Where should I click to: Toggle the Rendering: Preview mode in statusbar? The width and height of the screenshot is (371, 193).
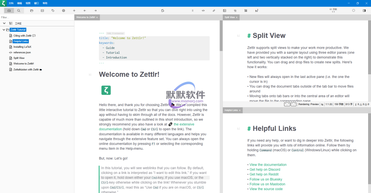point(308,104)
